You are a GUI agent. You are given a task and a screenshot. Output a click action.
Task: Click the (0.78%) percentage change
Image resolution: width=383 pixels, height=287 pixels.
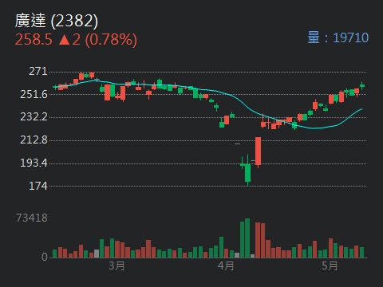[111, 40]
